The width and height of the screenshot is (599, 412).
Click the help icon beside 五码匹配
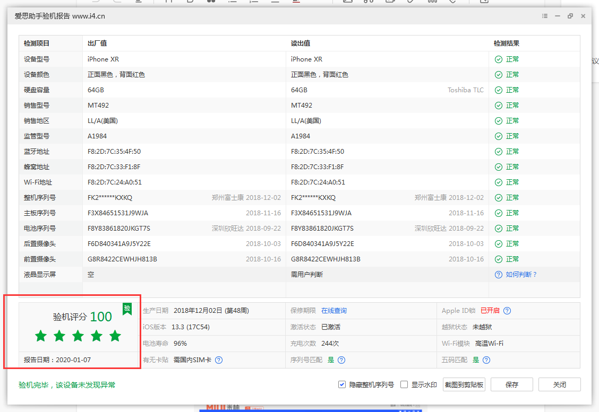pyautogui.click(x=487, y=360)
